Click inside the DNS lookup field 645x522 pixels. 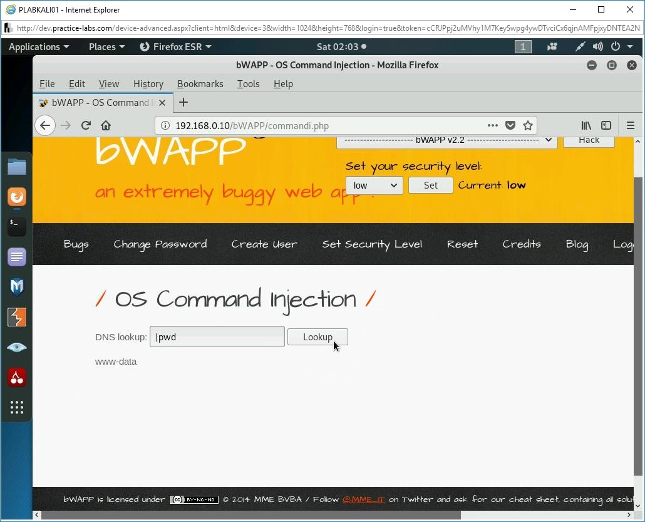[x=217, y=337]
